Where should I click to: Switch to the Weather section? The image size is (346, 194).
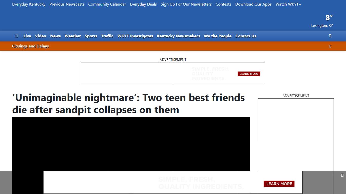tap(72, 36)
